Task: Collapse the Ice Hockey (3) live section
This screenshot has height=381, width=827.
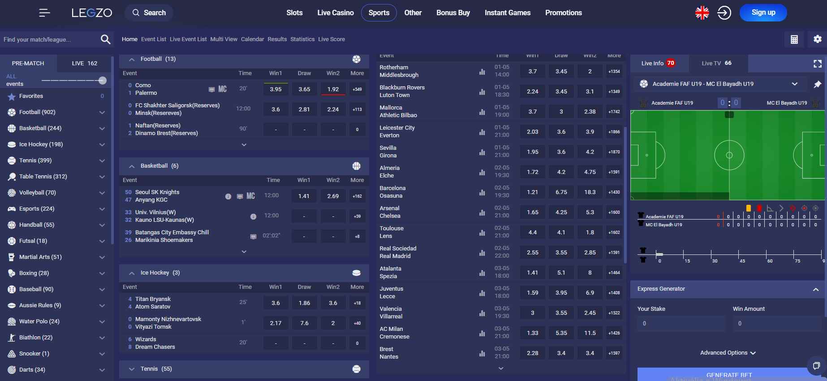Action: (x=132, y=273)
